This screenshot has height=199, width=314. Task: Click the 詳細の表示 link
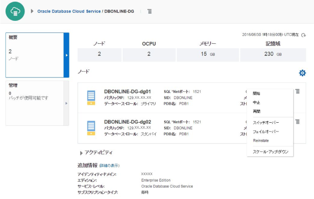(109, 166)
